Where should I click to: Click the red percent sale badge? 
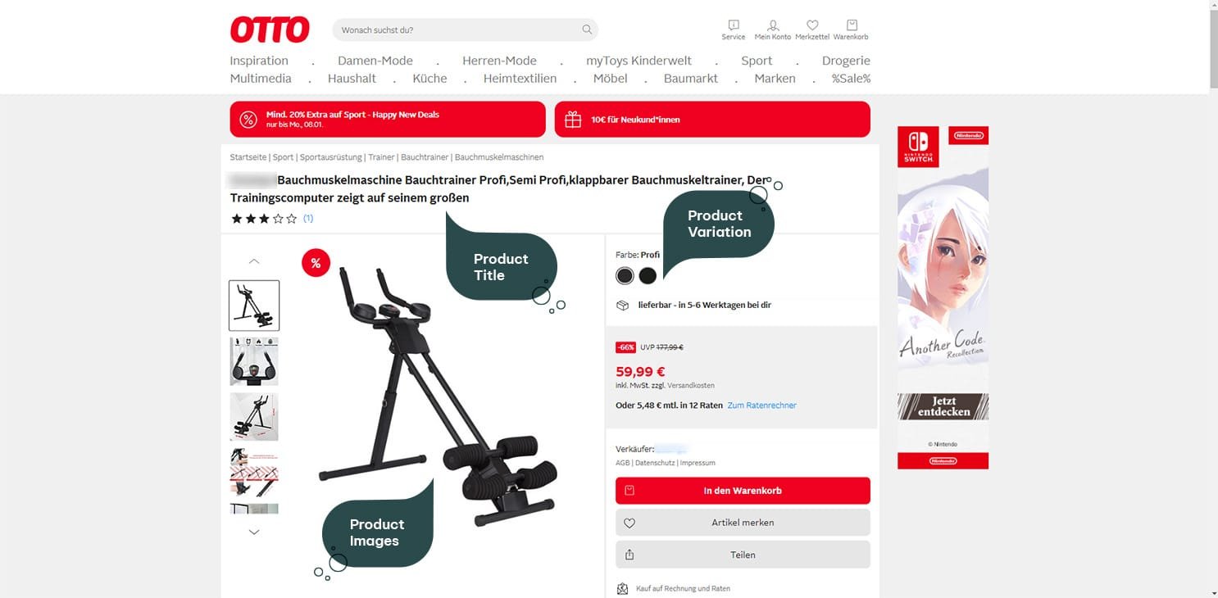click(316, 262)
